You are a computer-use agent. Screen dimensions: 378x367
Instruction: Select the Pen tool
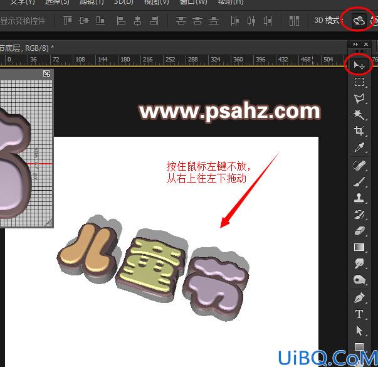(359, 298)
